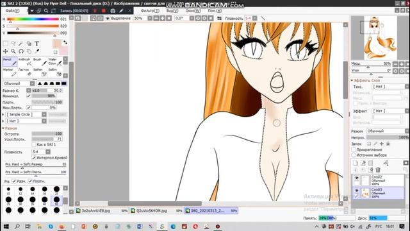The height and width of the screenshot is (231, 410).
Task: Click the Непроз. opacity bar
Action: pyautogui.click(x=388, y=137)
